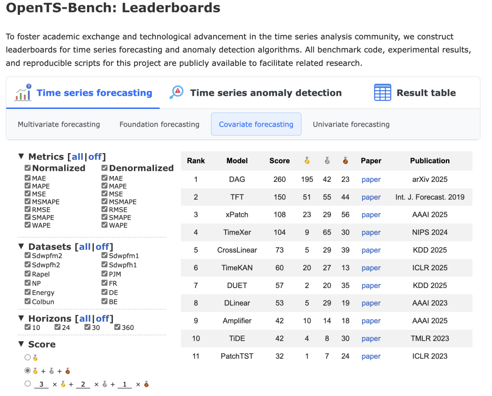
Task: Uncheck Denormalized WAPE metric
Action: click(x=104, y=225)
